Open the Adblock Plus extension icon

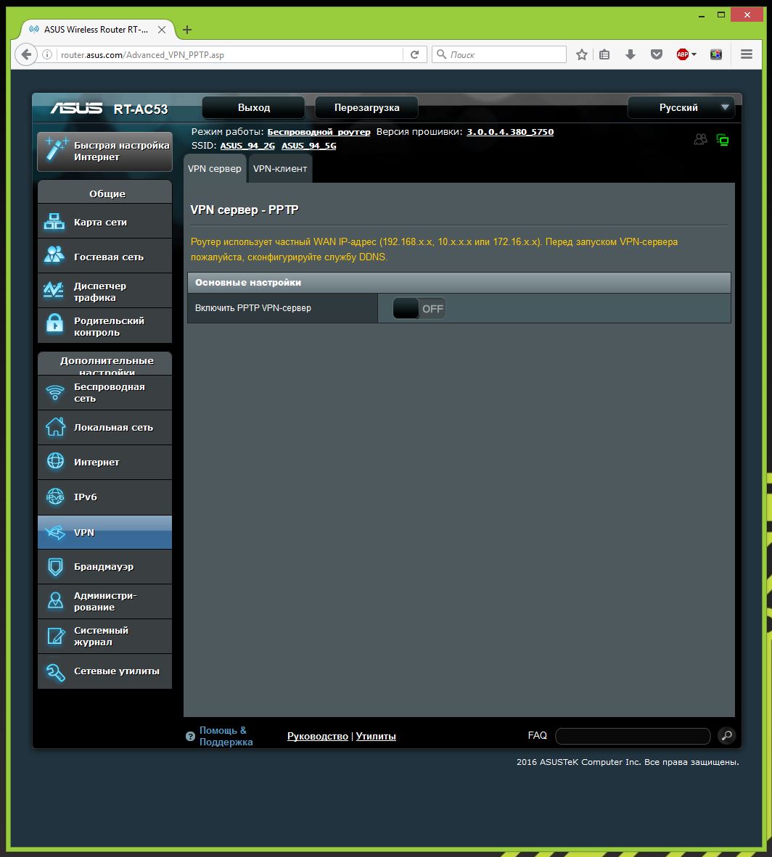pyautogui.click(x=682, y=54)
